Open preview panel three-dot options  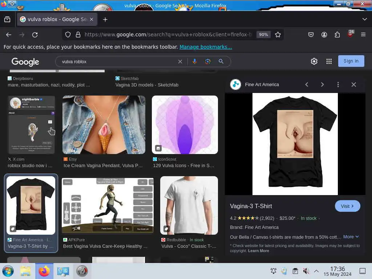pos(338,85)
